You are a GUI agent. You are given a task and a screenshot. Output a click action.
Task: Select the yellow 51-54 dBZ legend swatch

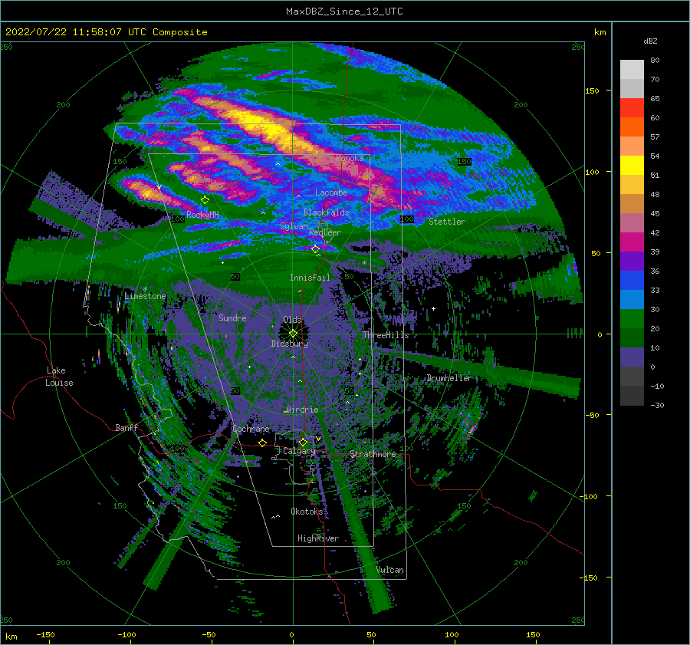(632, 166)
